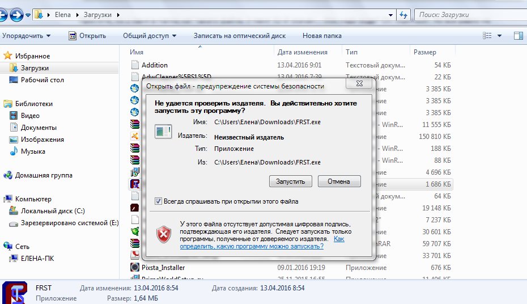The width and height of the screenshot is (527, 304).
Task: Open the Упорядочить menu
Action: click(x=26, y=36)
